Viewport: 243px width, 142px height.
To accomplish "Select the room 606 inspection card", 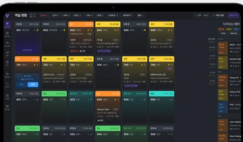I will click(x=162, y=107).
